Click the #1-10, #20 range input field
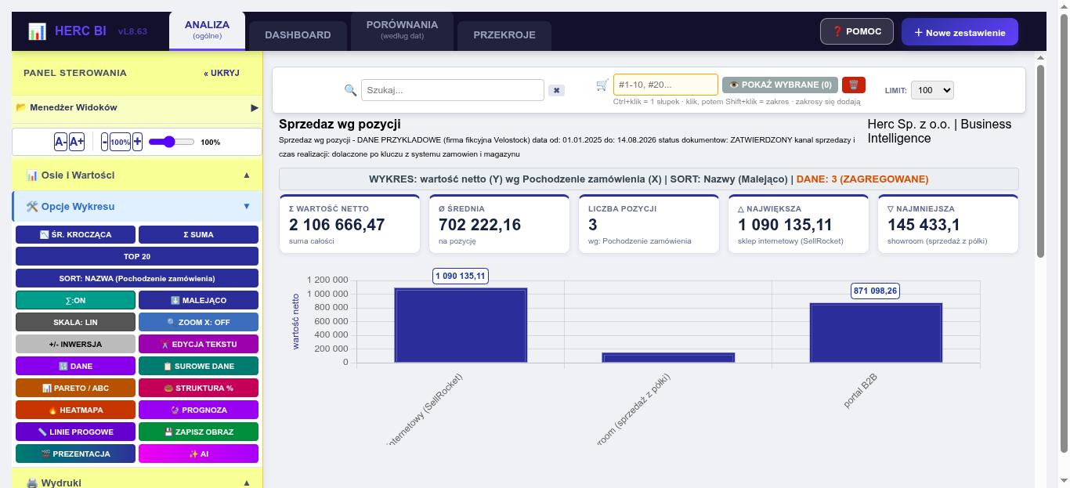This screenshot has width=1070, height=488. [666, 85]
